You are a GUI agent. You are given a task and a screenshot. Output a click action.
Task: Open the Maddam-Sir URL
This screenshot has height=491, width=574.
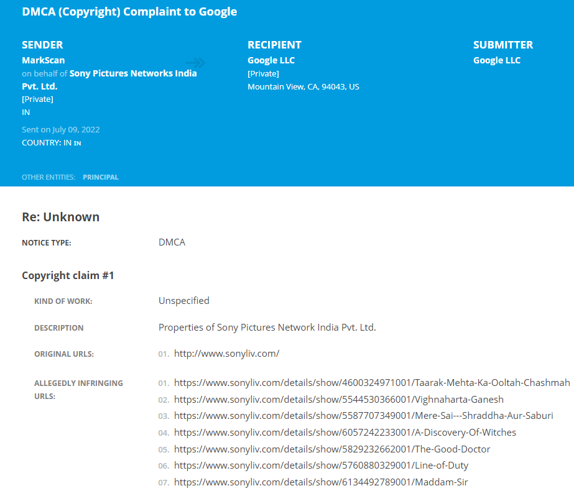click(x=321, y=482)
